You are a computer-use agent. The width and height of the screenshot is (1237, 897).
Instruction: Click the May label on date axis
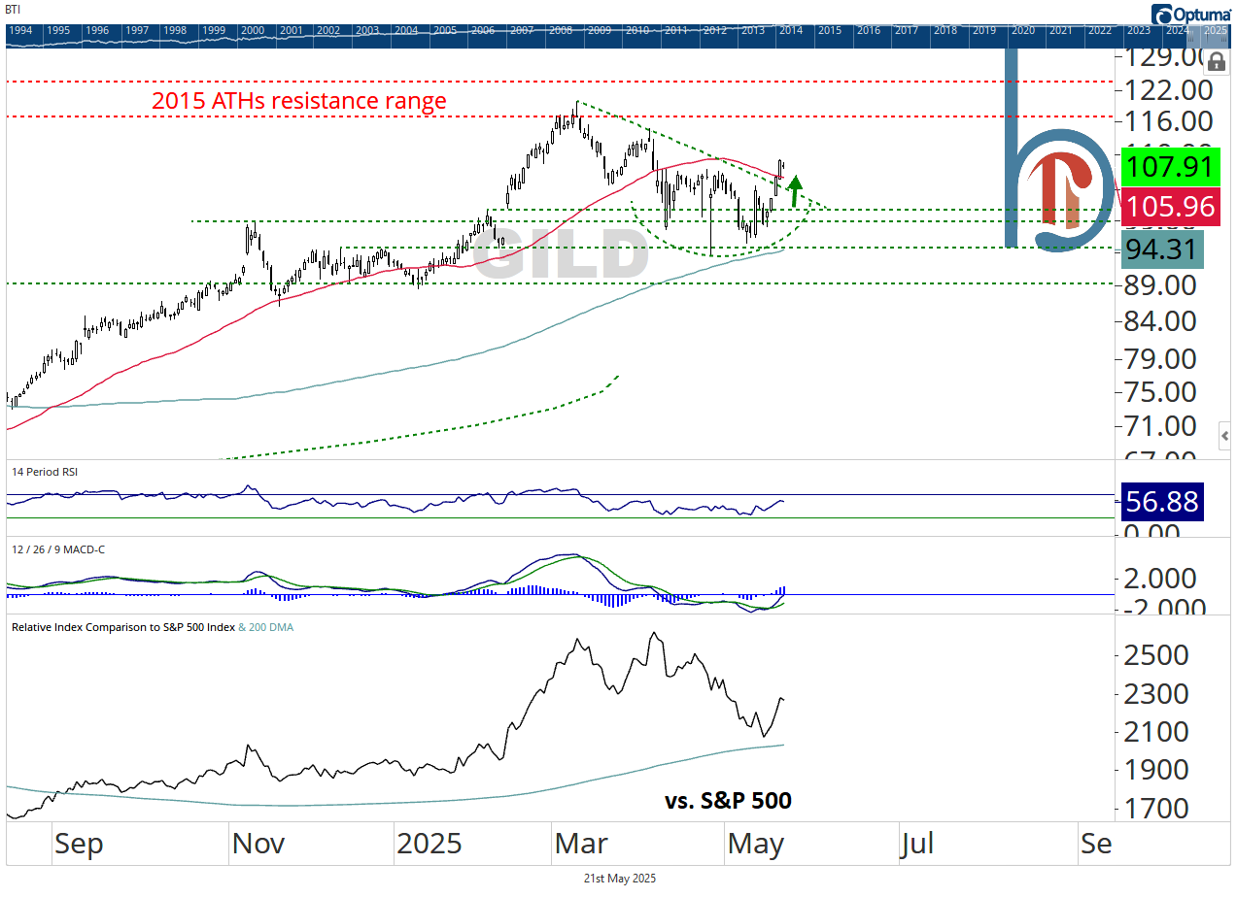755,844
